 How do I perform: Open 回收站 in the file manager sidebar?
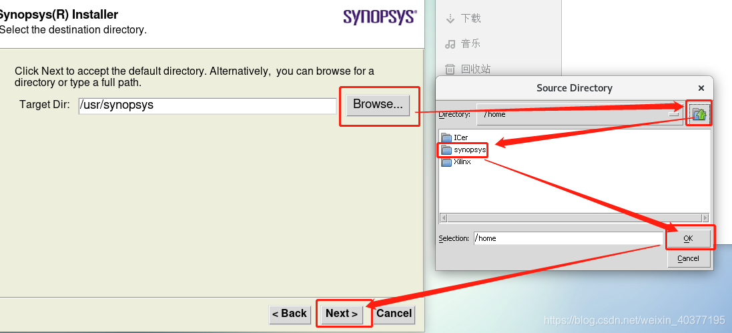(476, 69)
